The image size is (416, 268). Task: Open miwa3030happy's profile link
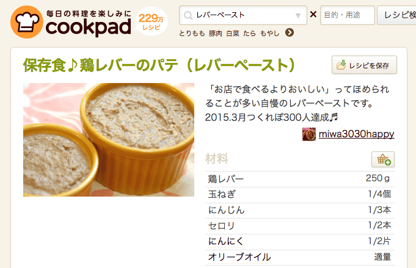(x=357, y=134)
